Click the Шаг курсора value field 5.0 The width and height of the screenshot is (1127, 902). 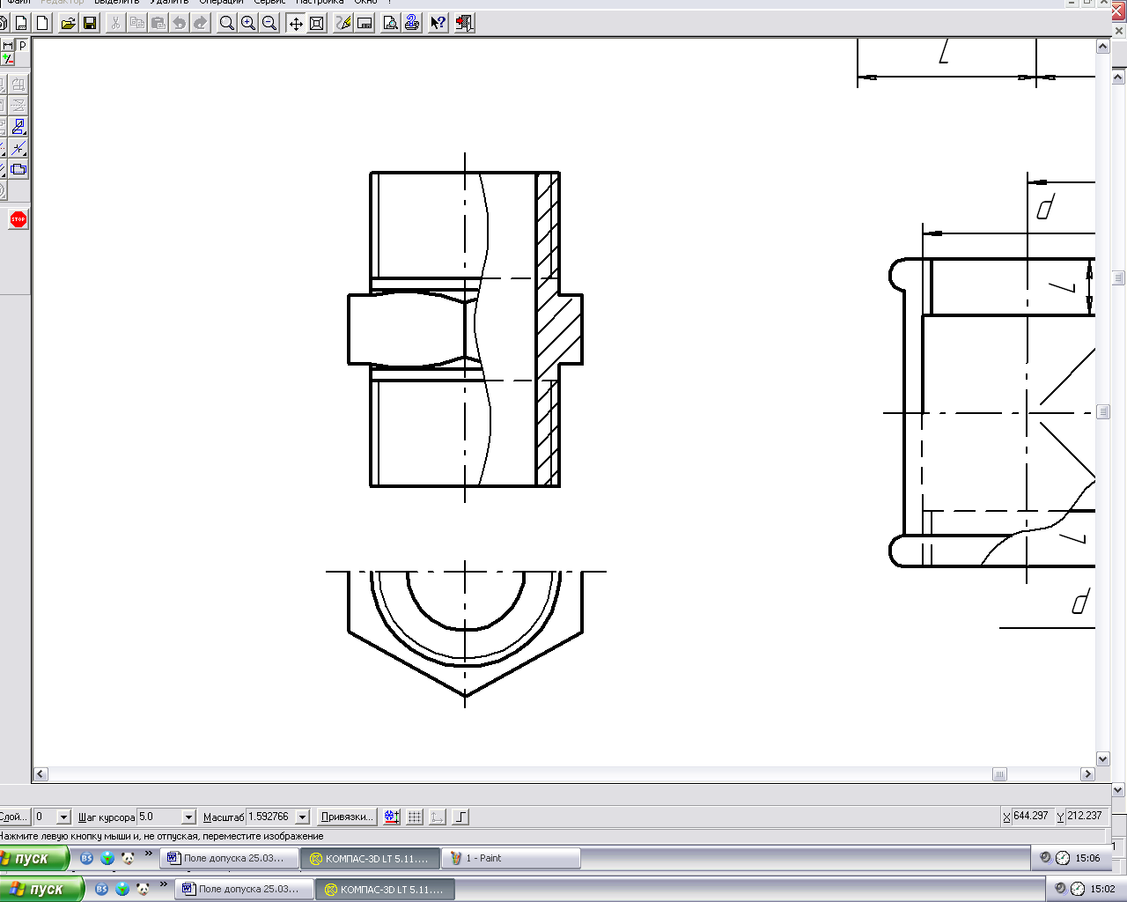(158, 817)
